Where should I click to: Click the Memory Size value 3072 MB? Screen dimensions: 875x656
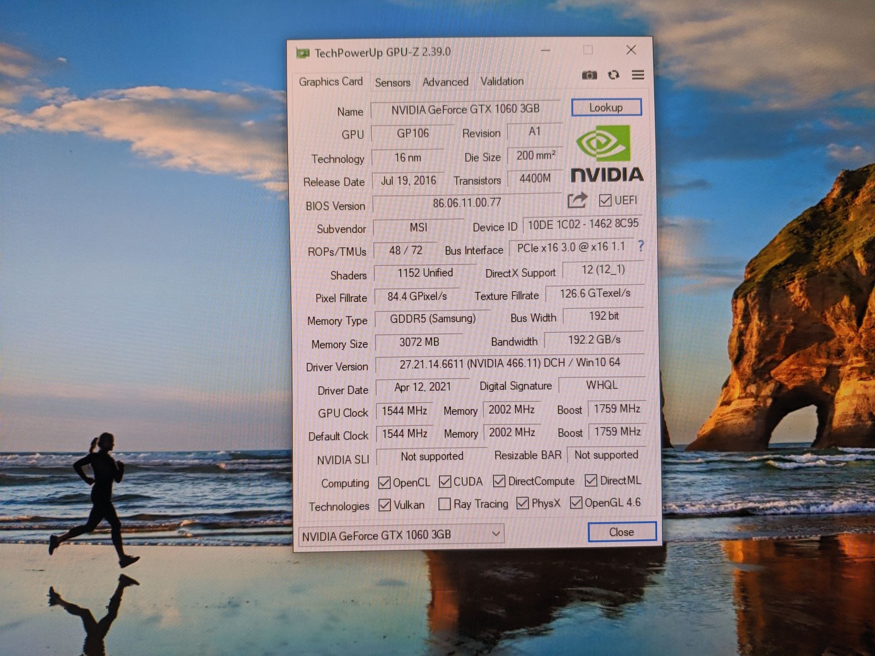point(419,342)
